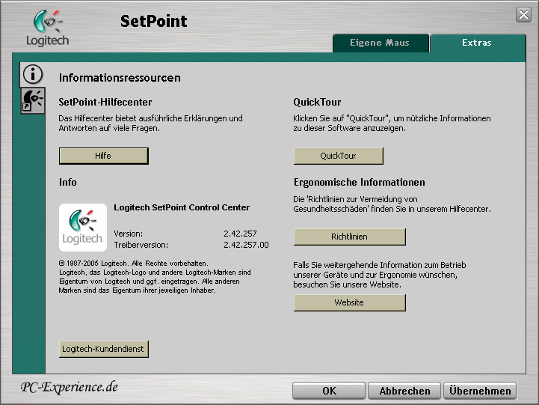
Task: Switch to the Extras tab
Action: pyautogui.click(x=477, y=43)
